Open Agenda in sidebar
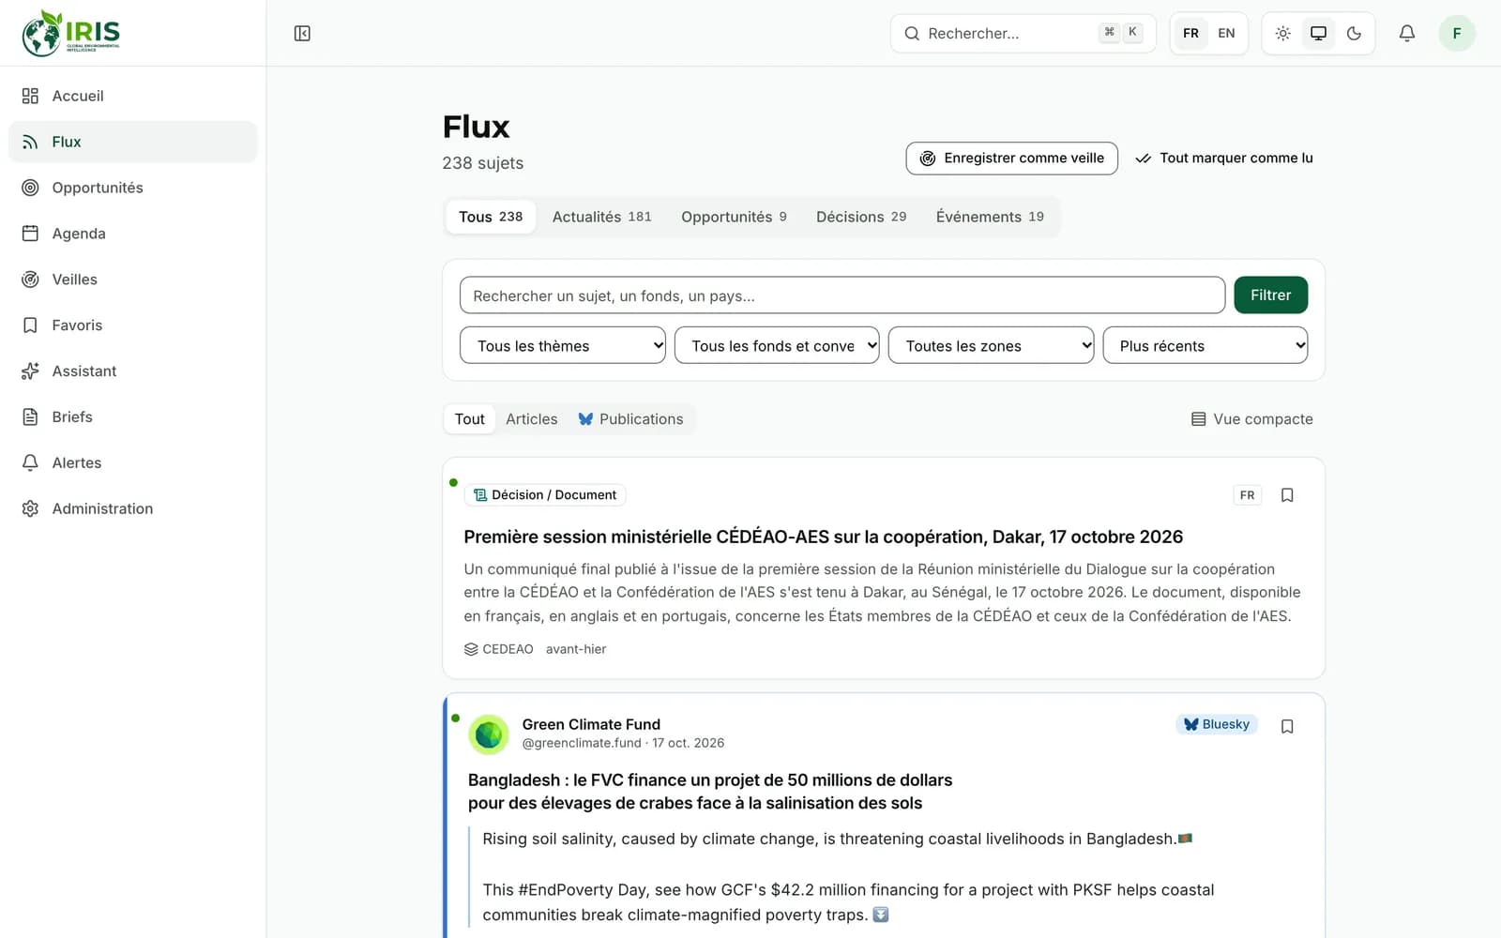The width and height of the screenshot is (1501, 938). (132, 234)
